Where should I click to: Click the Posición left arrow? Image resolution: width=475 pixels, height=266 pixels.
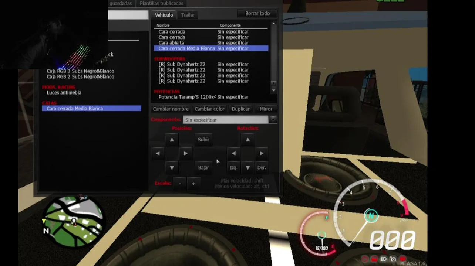coord(158,153)
